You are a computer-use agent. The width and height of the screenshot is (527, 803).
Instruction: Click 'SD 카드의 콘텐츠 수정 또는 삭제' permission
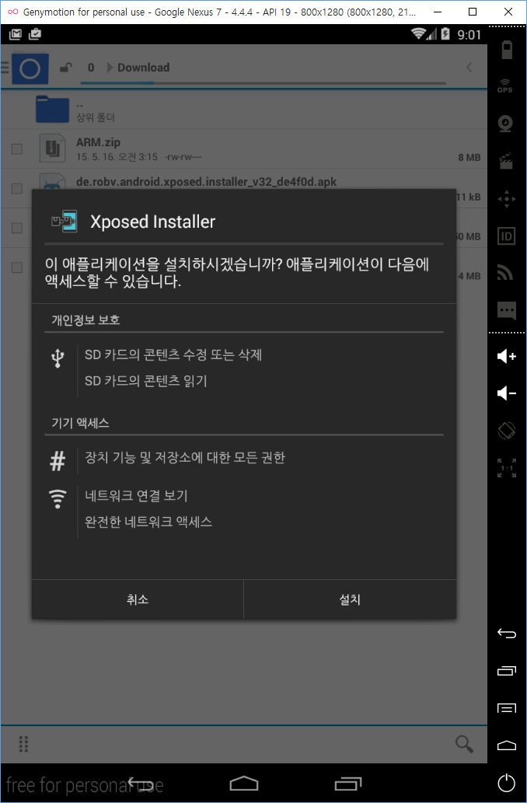(173, 354)
